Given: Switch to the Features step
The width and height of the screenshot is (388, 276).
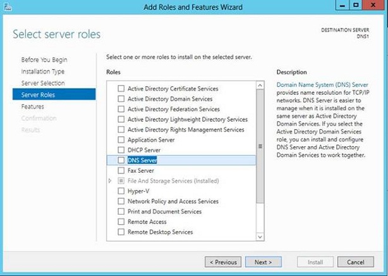Looking at the screenshot, I should [33, 106].
